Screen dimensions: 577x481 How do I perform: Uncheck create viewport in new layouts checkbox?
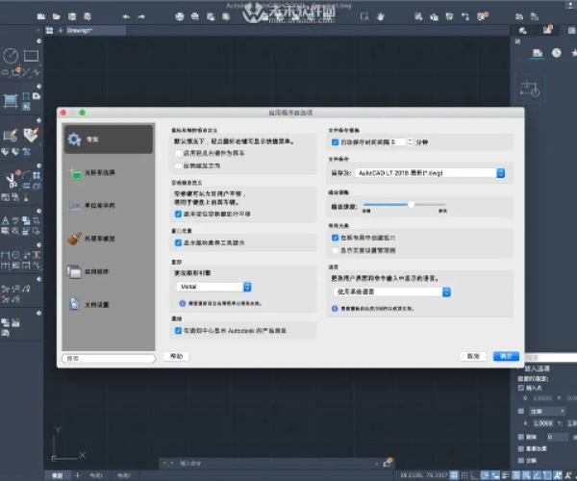335,238
